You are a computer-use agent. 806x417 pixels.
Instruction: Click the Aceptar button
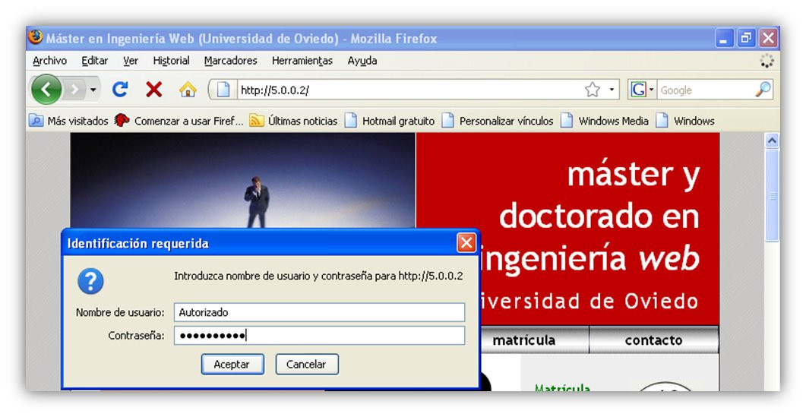pos(232,364)
